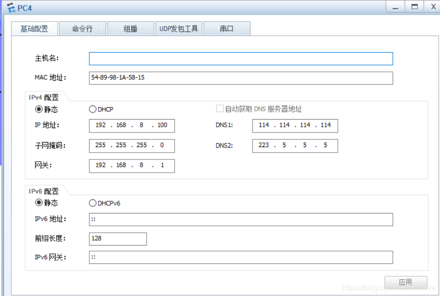Open the 串口 tab
This screenshot has width=440, height=296.
pyautogui.click(x=227, y=28)
